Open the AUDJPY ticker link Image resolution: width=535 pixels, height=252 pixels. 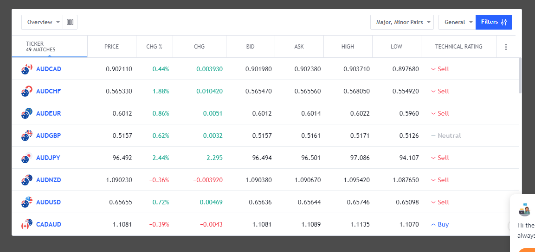tap(48, 158)
